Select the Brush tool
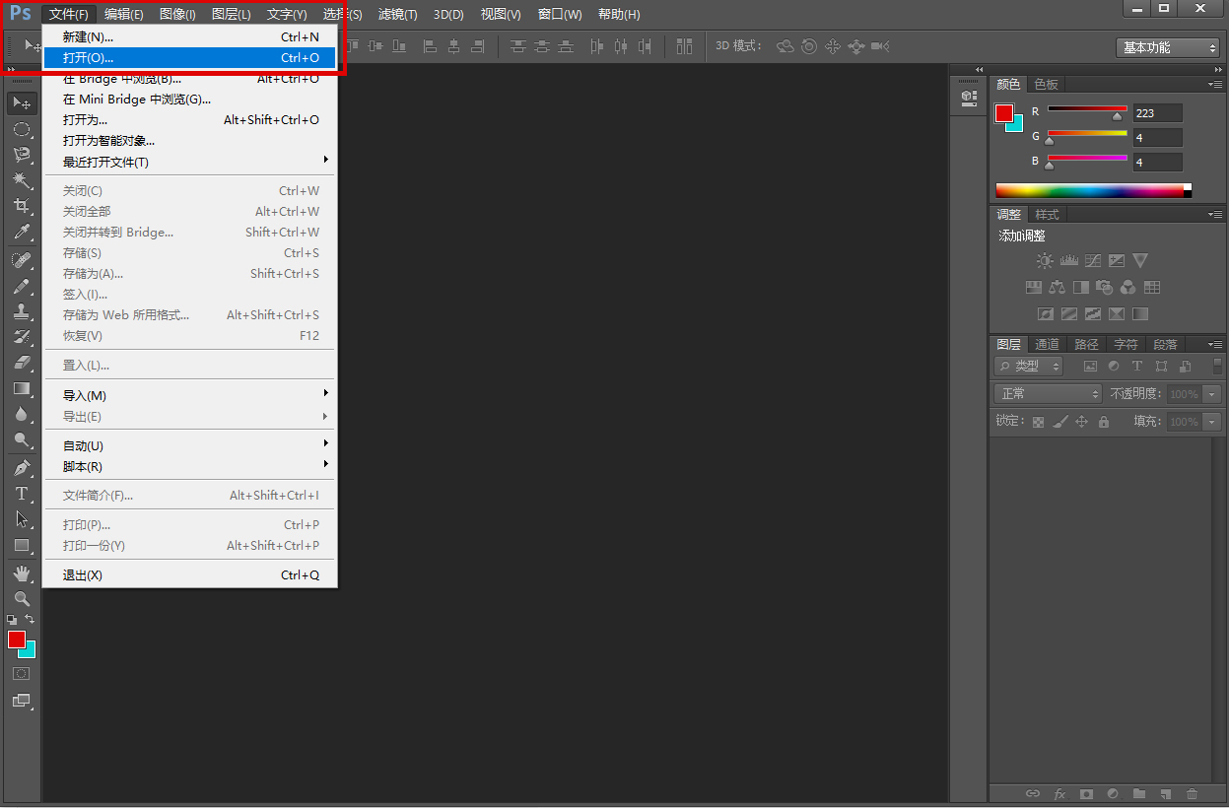 21,286
